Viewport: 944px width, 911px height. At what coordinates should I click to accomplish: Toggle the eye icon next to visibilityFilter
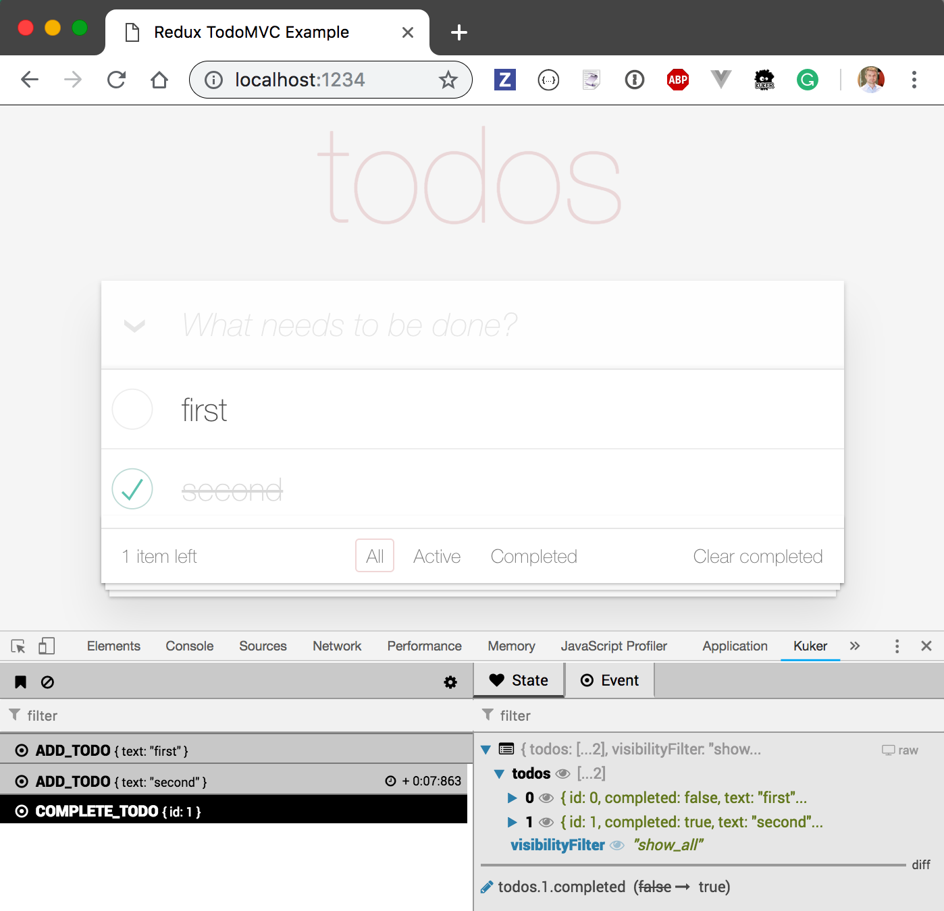[x=617, y=846]
